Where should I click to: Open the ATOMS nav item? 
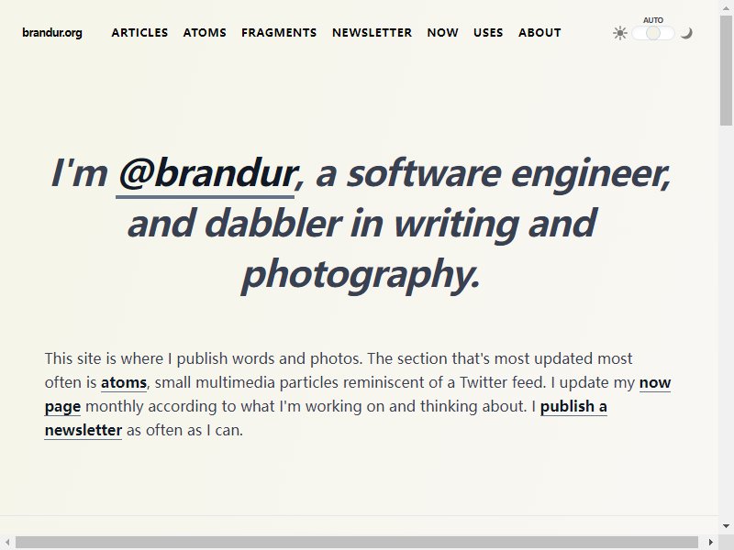tap(205, 33)
